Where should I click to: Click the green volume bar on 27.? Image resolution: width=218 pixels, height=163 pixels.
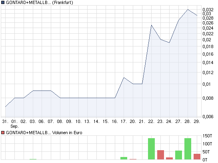[x=179, y=155]
